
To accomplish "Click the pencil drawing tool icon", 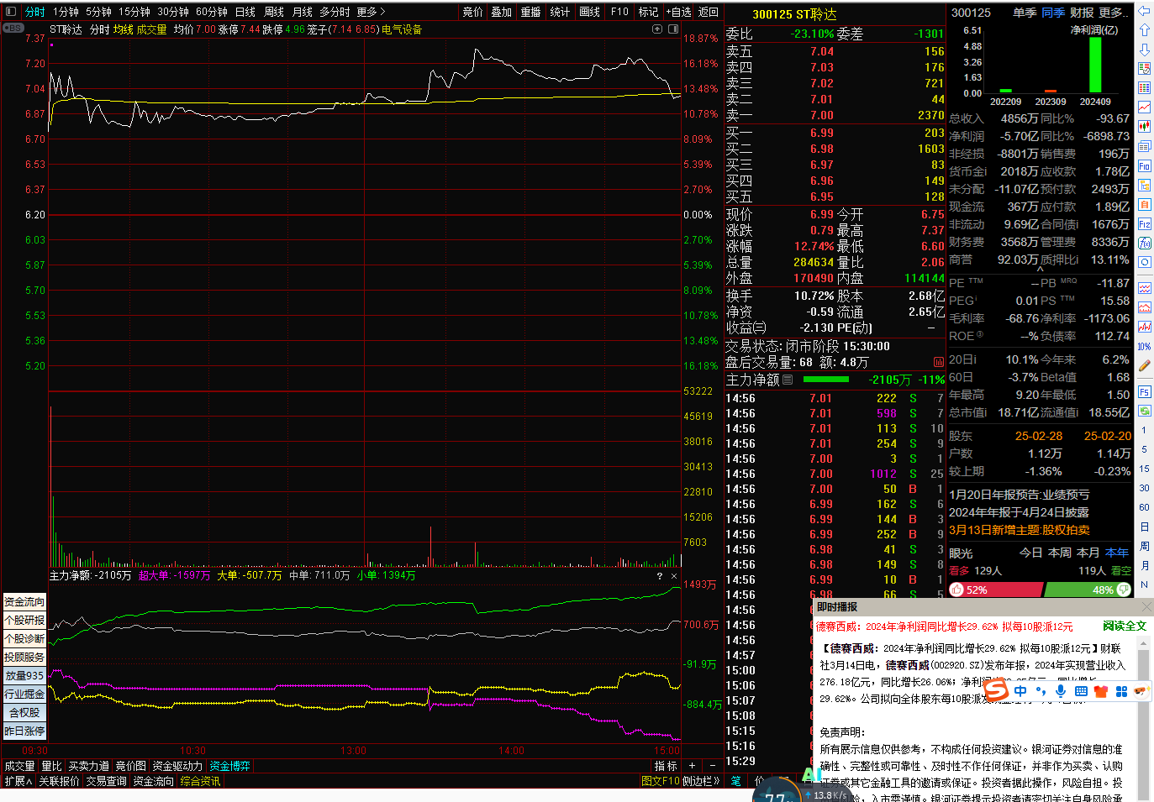I will (1144, 366).
